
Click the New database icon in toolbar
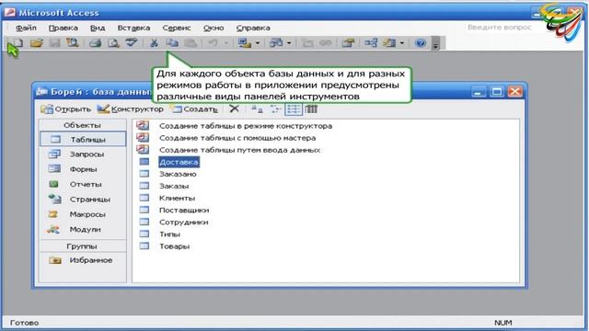[x=18, y=43]
